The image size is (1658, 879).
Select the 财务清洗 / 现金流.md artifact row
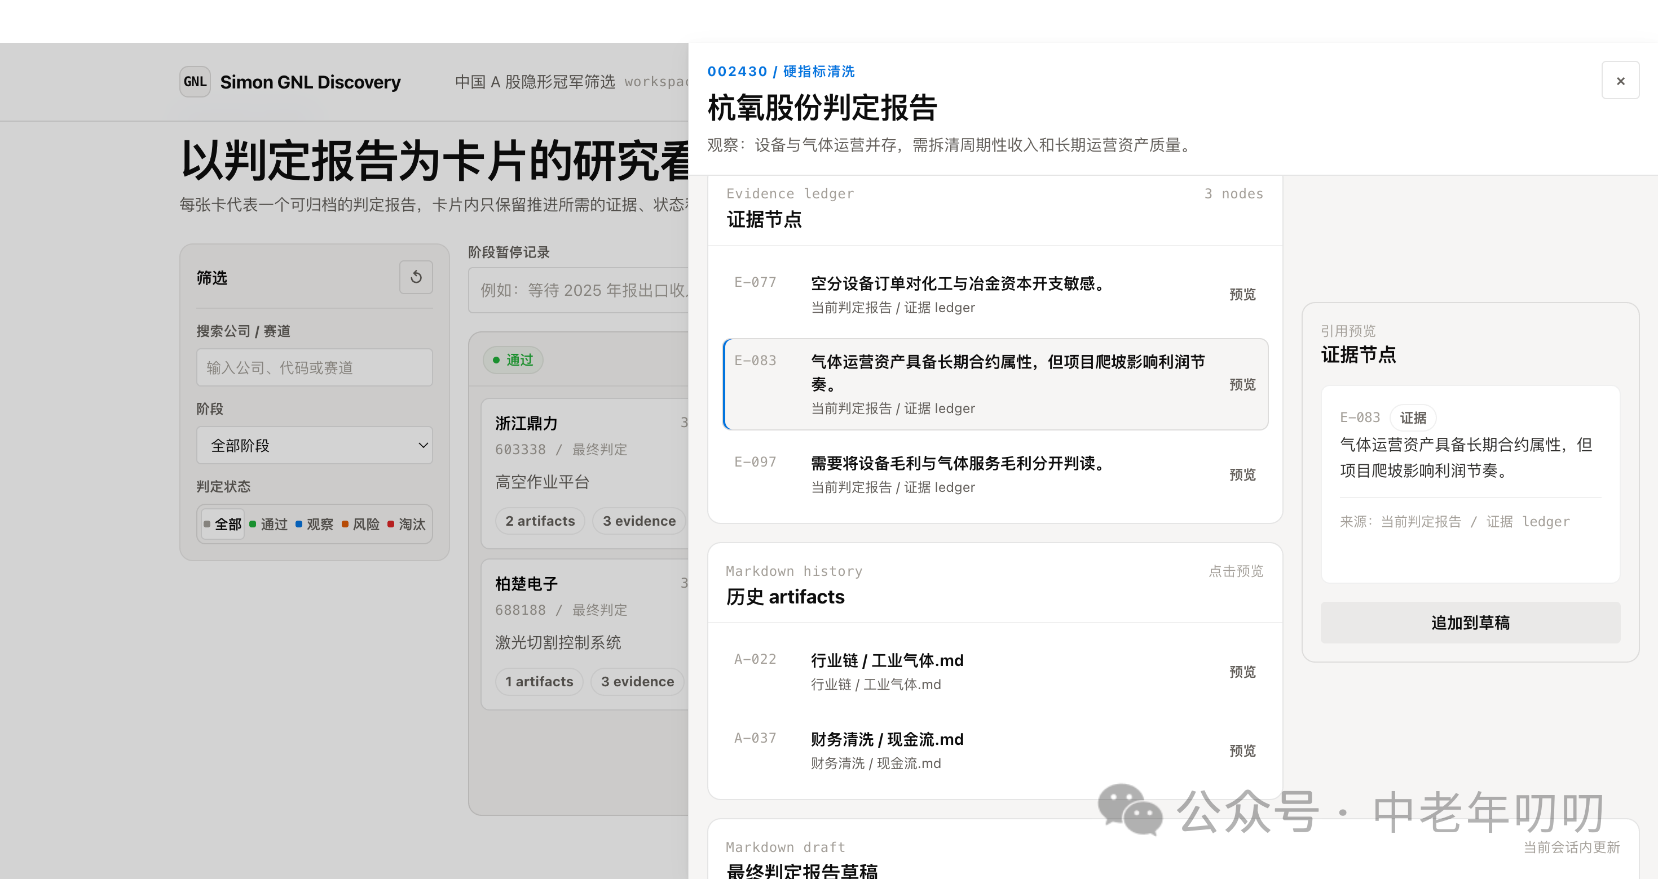click(995, 751)
